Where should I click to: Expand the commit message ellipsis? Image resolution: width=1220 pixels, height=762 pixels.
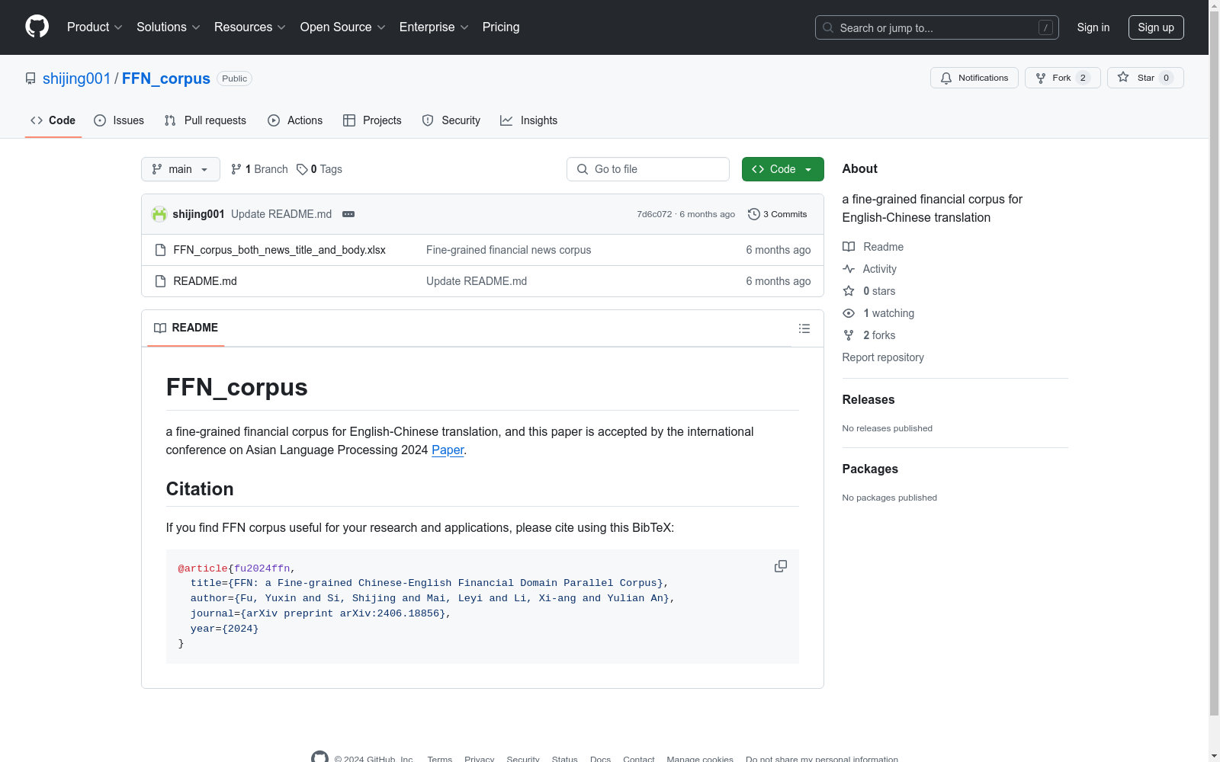point(348,214)
